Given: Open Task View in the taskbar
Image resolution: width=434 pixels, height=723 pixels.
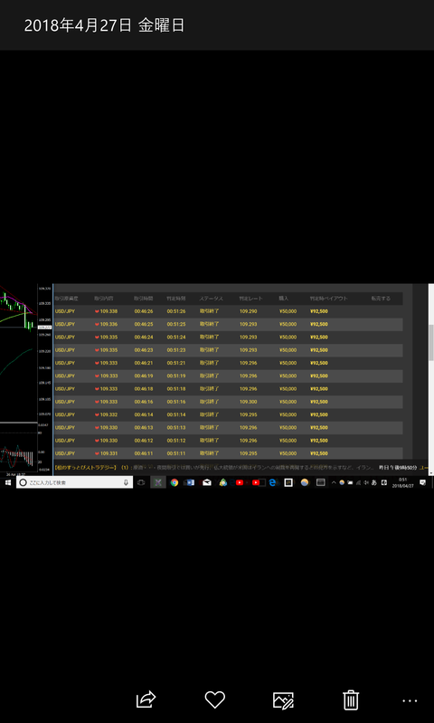Looking at the screenshot, I should point(141,482).
